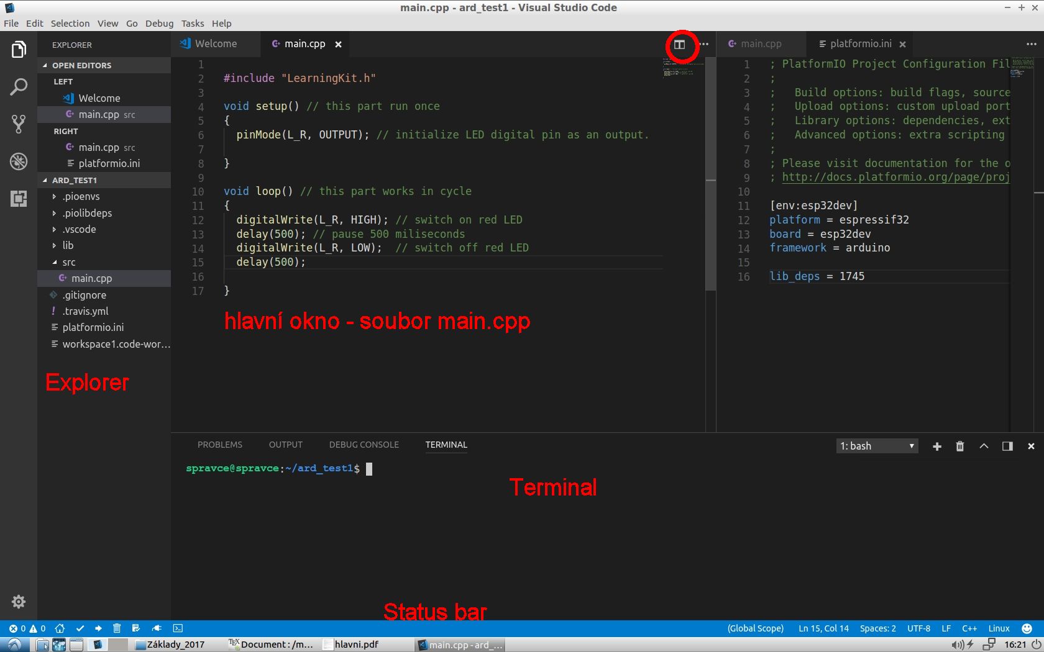Open More Actions menu of the left editor

pyautogui.click(x=704, y=44)
